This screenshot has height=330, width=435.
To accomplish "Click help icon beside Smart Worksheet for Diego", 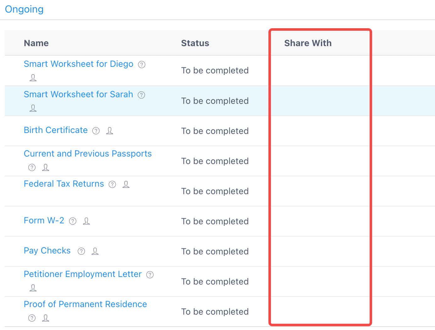I will tap(142, 65).
